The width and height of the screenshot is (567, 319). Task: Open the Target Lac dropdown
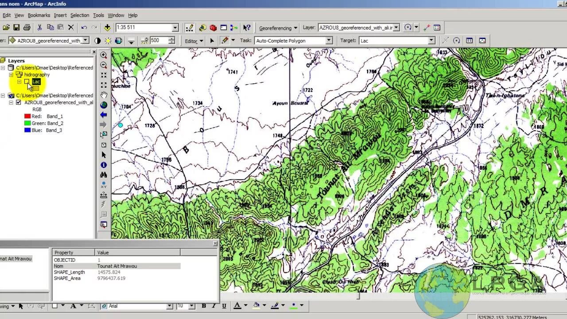tap(431, 40)
